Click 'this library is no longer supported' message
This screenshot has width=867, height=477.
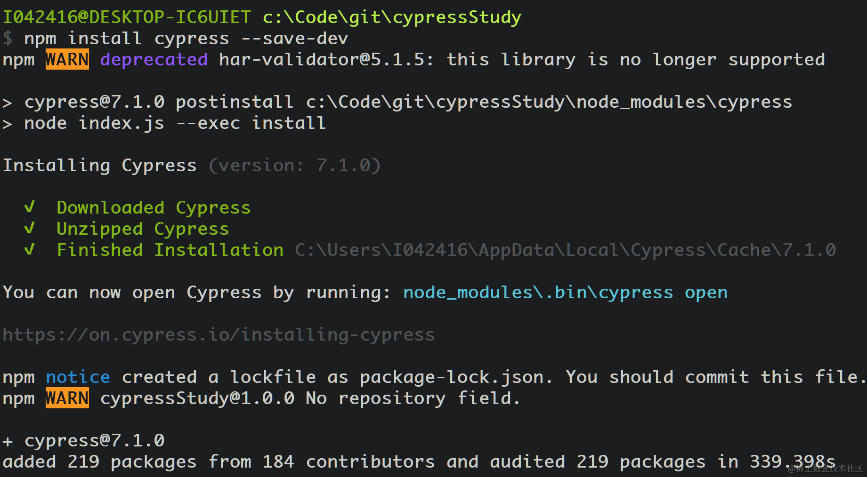tap(636, 60)
